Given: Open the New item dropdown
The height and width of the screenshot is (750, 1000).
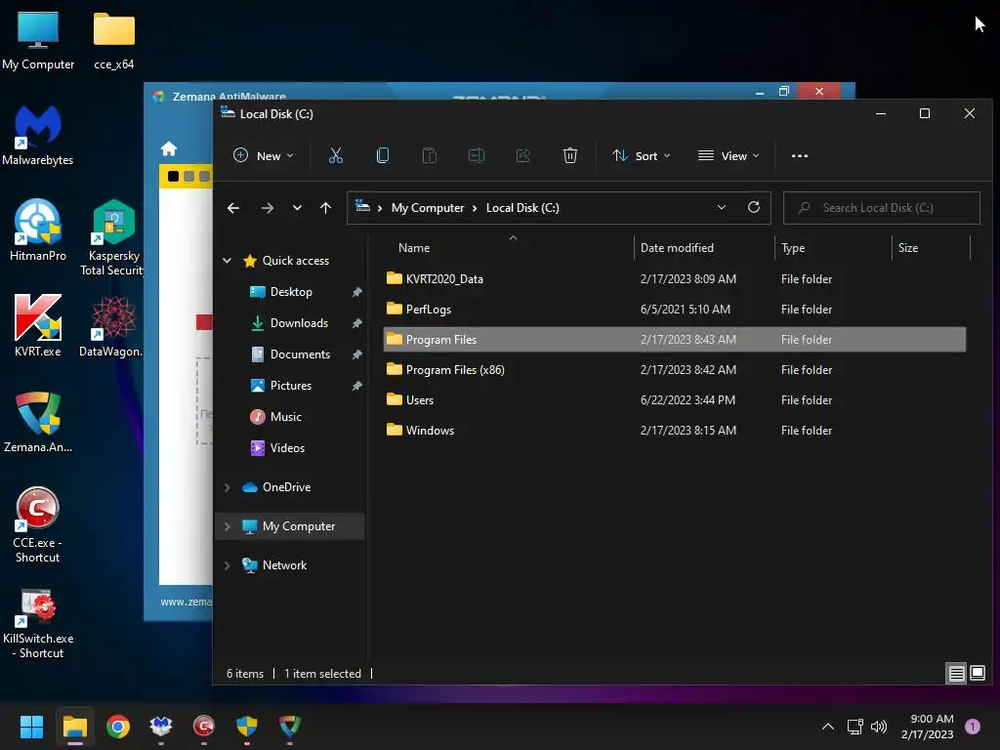Looking at the screenshot, I should (264, 155).
